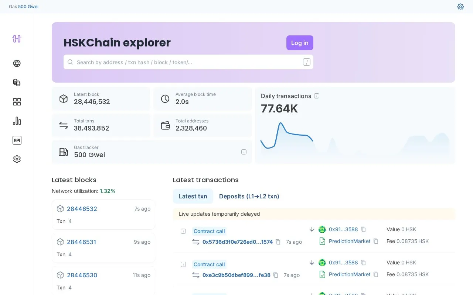Open sidebar gear menu icon
The image size is (473, 295).
pyautogui.click(x=17, y=159)
